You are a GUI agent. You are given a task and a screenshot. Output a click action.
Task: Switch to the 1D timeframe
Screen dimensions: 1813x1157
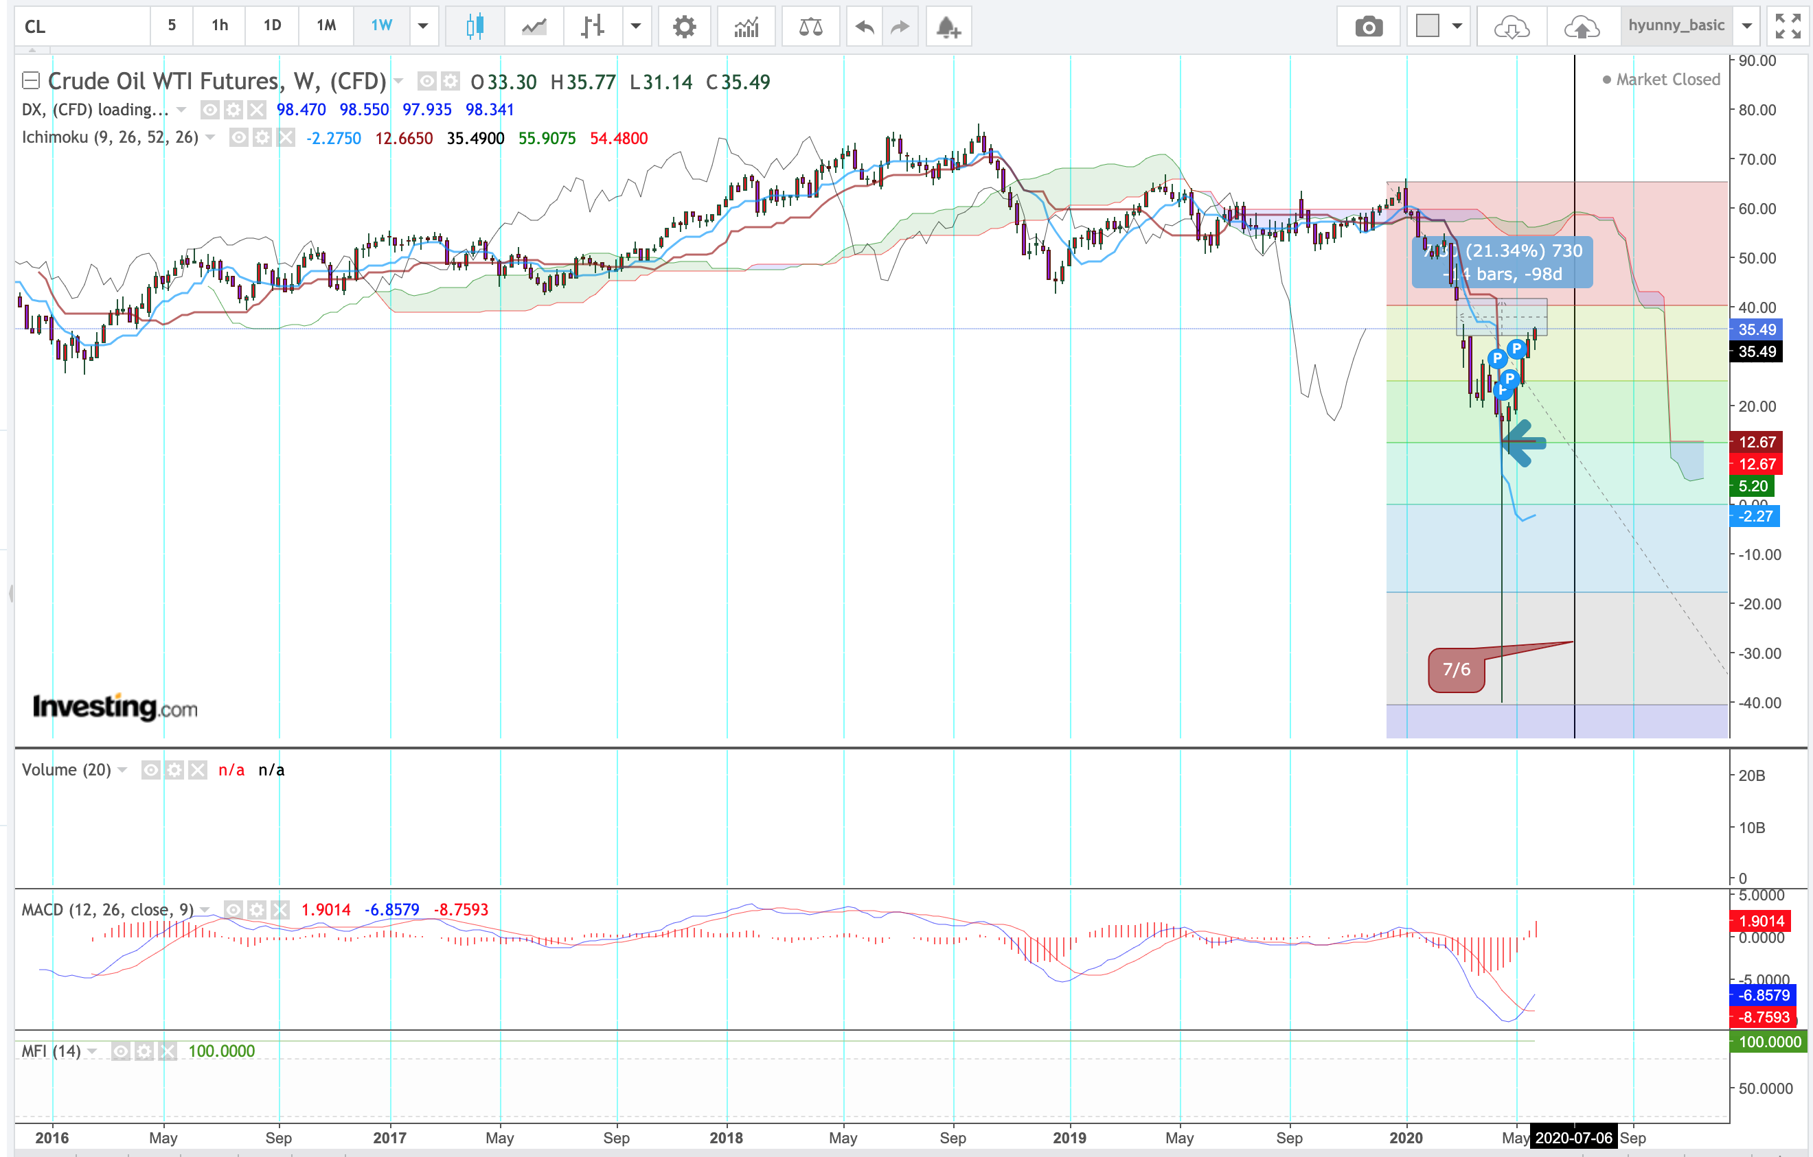pyautogui.click(x=272, y=25)
